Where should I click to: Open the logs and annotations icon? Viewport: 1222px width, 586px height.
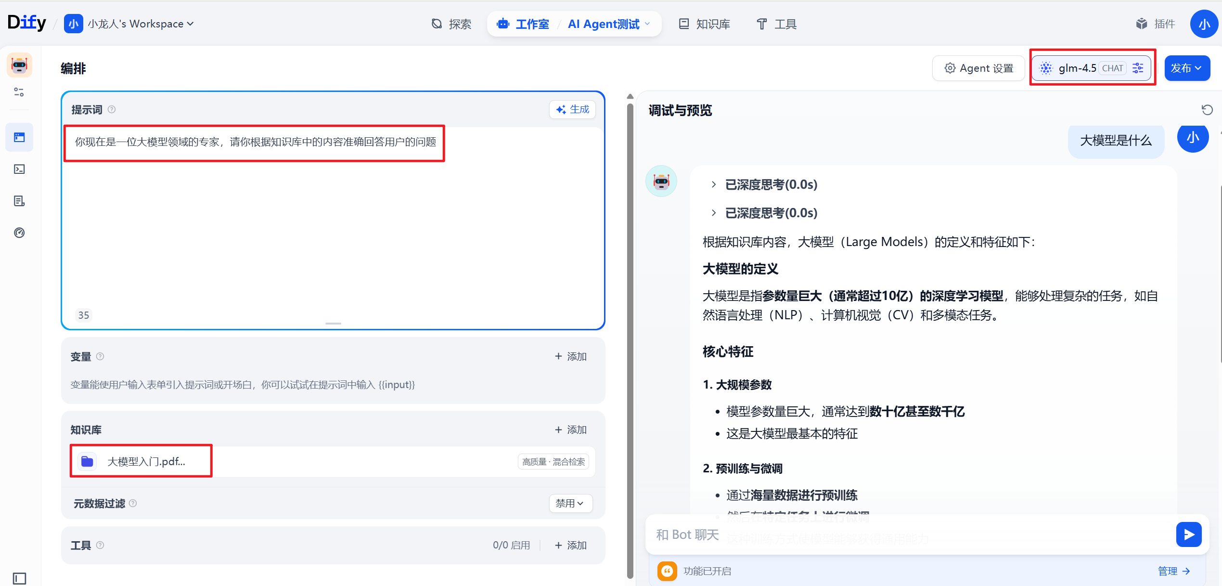click(x=19, y=201)
